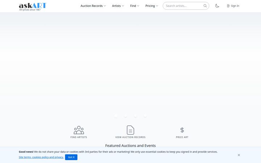The image size is (261, 163).
Task: Click the magnifier search icon
Action: point(205,6)
